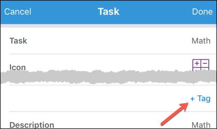Click empty space in the Tag row
Viewport: 217px width, 129px height.
[x=97, y=98]
